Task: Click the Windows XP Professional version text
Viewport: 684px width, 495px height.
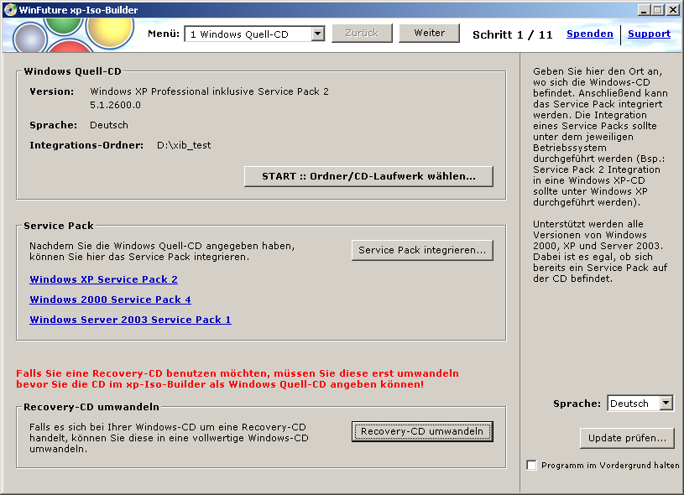Action: 209,91
